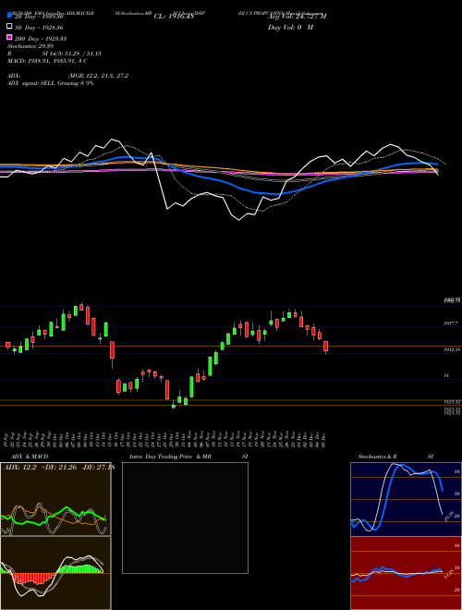Click the white 50 Day legend swatch

(x=9, y=27)
